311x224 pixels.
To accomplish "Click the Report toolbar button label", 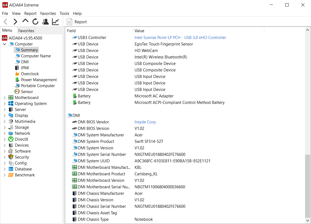I will [x=81, y=22].
